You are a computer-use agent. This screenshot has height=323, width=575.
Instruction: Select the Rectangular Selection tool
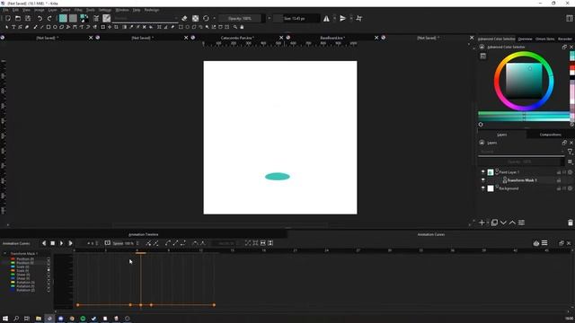pyautogui.click(x=181, y=27)
